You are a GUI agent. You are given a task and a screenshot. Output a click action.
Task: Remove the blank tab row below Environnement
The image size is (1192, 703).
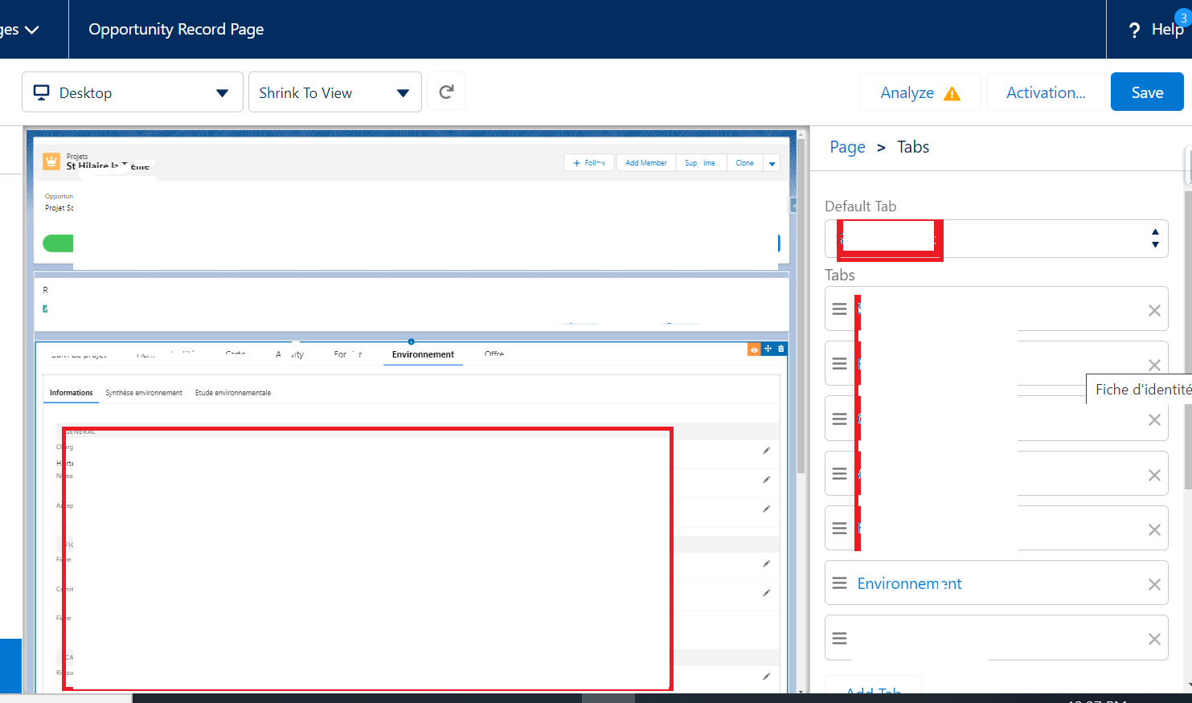pos(1154,639)
